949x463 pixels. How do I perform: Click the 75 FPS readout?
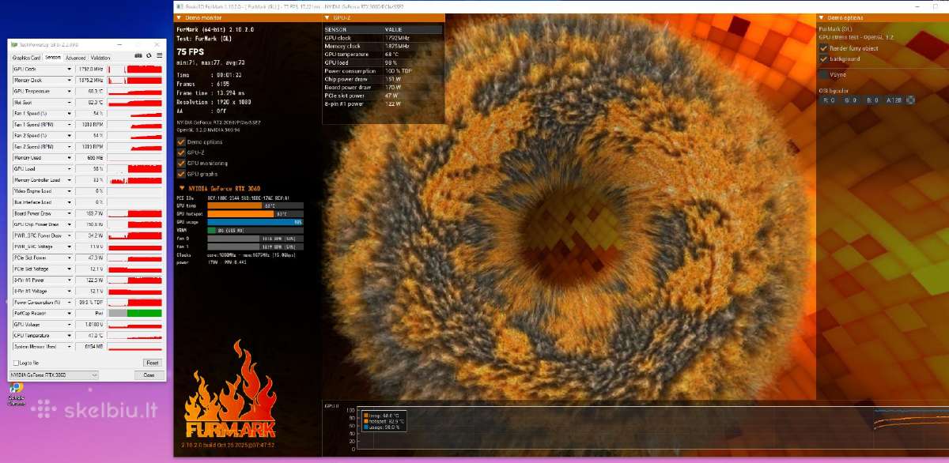tap(191, 53)
